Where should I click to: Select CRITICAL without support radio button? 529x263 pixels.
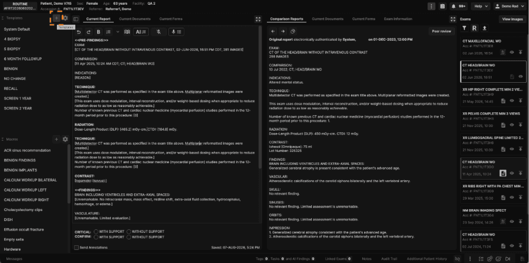[x=129, y=232]
